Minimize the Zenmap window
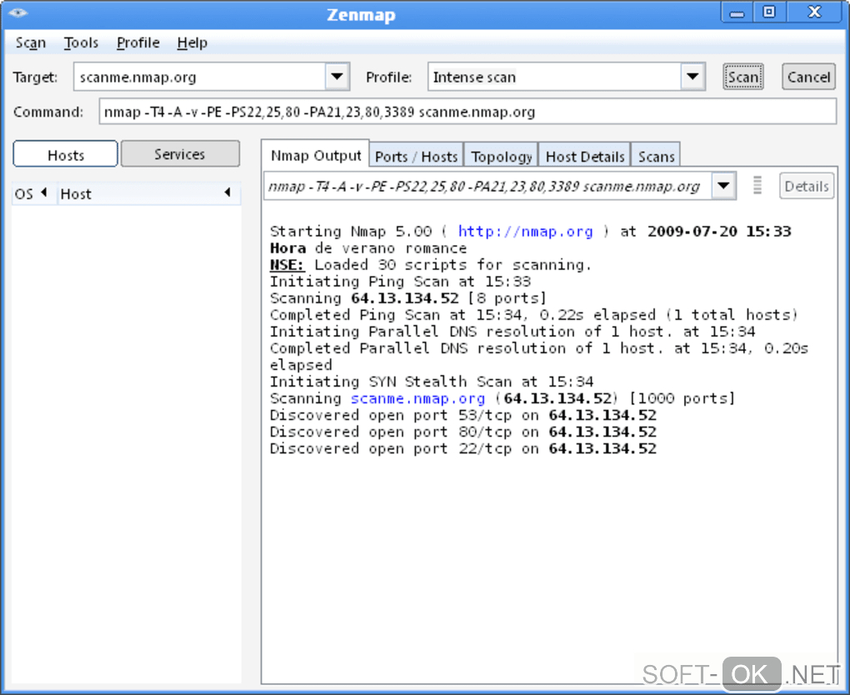This screenshot has height=695, width=850. point(737,12)
